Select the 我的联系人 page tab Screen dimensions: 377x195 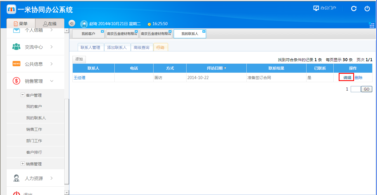pyautogui.click(x=190, y=34)
